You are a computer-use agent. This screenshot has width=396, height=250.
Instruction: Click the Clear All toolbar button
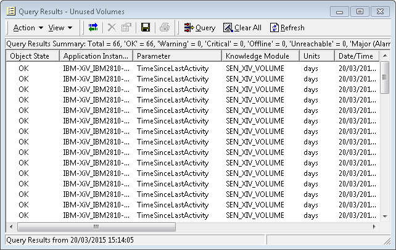(x=242, y=28)
